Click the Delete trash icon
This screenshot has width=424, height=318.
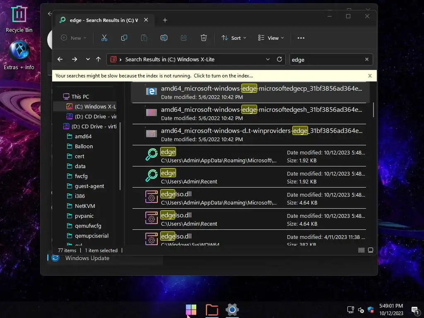click(x=204, y=38)
